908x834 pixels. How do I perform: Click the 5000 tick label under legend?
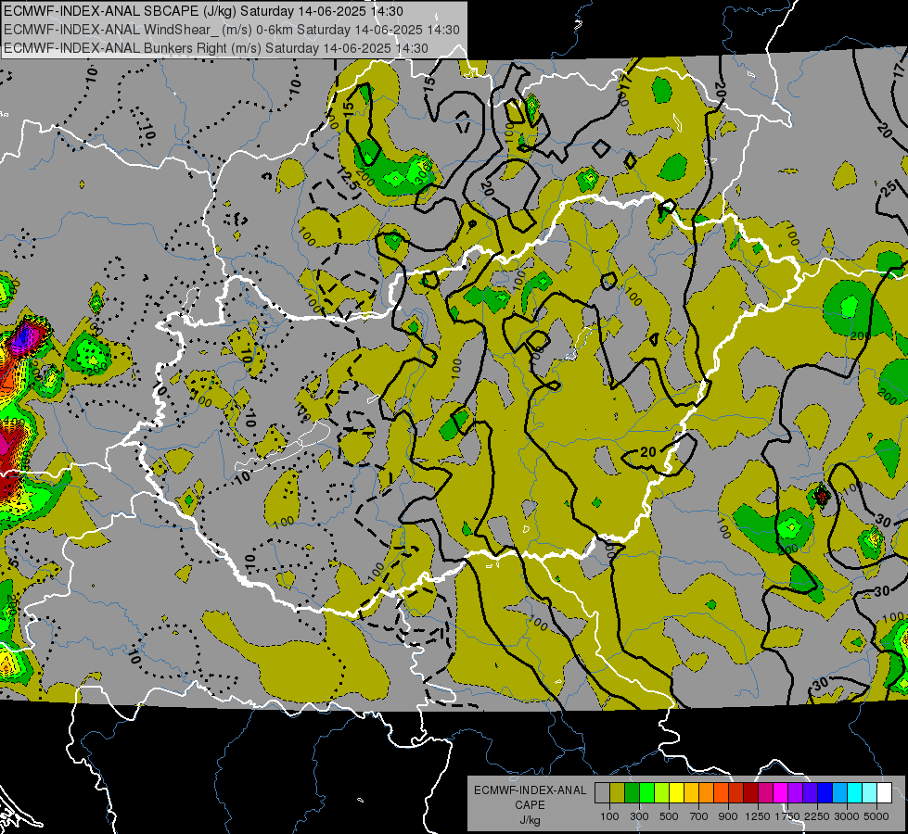[876, 816]
